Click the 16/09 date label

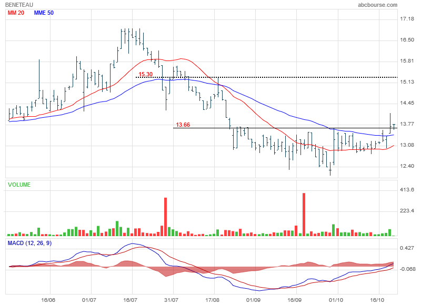click(x=295, y=300)
